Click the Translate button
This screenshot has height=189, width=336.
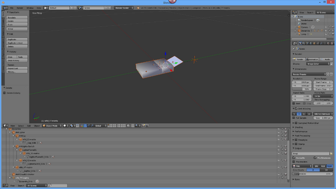pos(17,17)
